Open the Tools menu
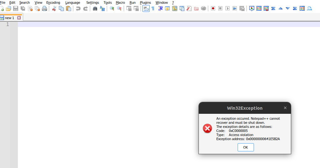The image size is (320, 168). point(107,3)
